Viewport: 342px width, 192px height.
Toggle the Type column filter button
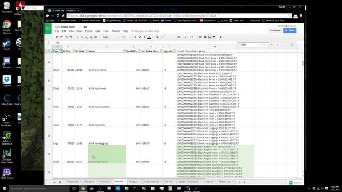coord(60,51)
